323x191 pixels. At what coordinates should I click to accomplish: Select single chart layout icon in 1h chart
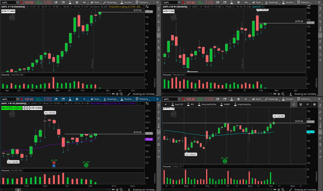click(294, 104)
